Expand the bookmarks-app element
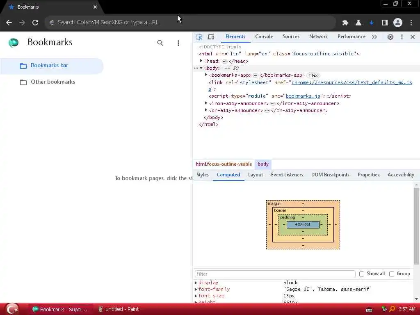 [x=206, y=75]
